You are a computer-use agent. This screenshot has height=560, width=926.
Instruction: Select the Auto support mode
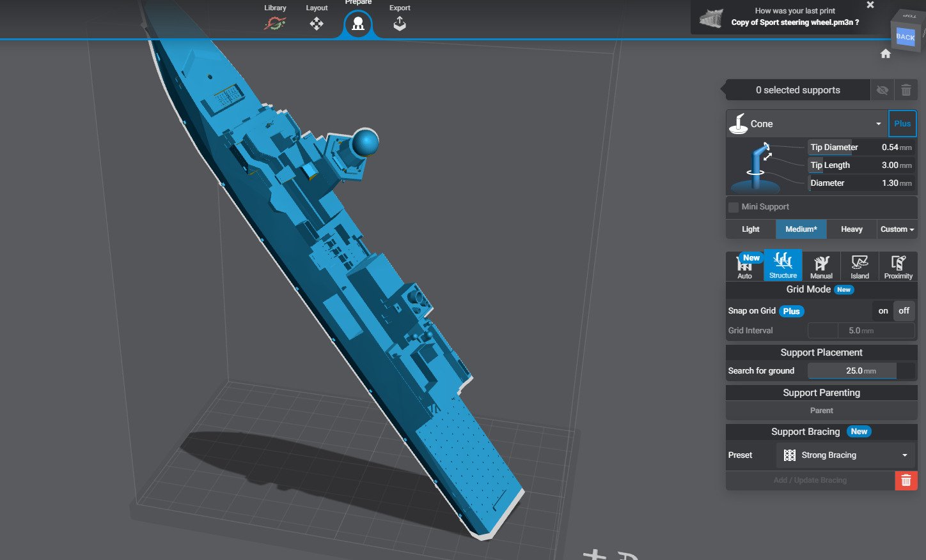745,266
